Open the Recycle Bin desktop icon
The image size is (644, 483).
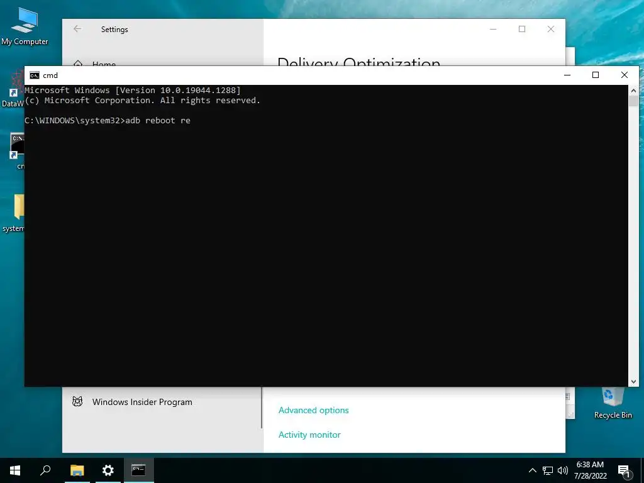click(x=613, y=404)
